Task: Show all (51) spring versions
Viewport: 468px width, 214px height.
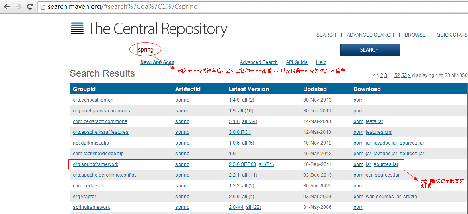Action: (x=266, y=164)
